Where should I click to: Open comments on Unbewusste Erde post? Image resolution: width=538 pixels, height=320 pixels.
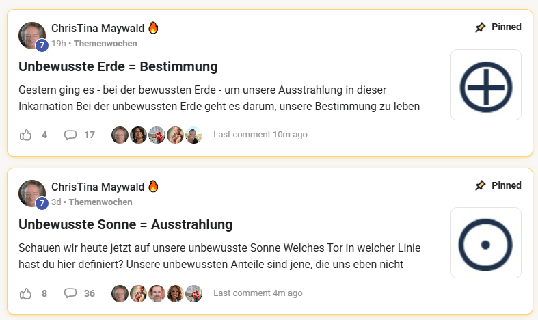pyautogui.click(x=70, y=135)
